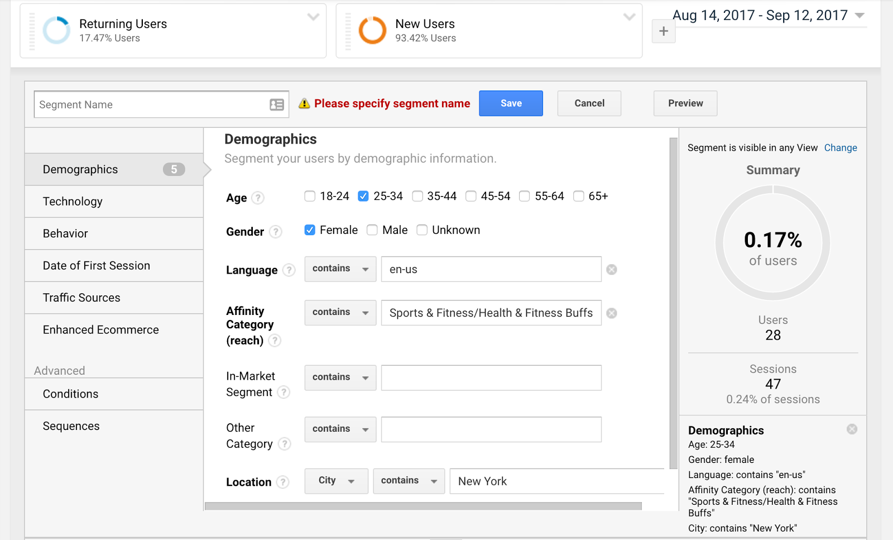Viewport: 893px width, 540px height.
Task: Click the horizontal scrollbar below Location
Action: [x=423, y=506]
